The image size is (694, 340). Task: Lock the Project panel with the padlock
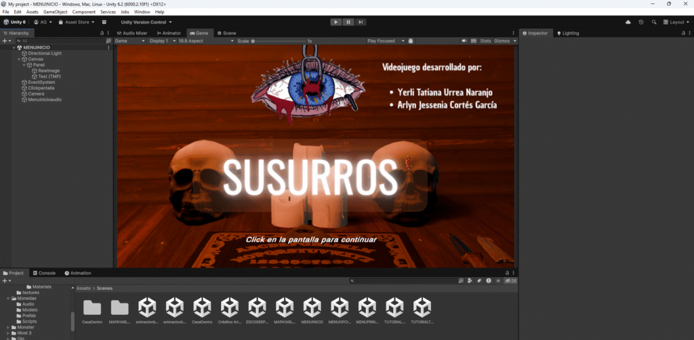pos(507,273)
